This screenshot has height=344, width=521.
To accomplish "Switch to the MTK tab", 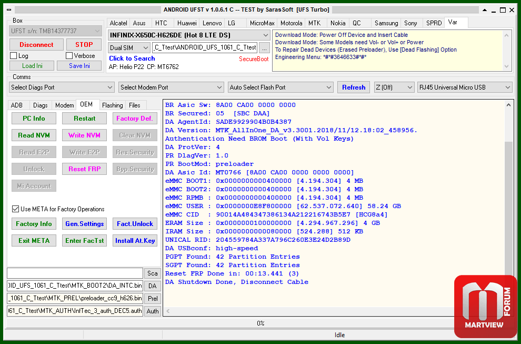I will click(314, 23).
